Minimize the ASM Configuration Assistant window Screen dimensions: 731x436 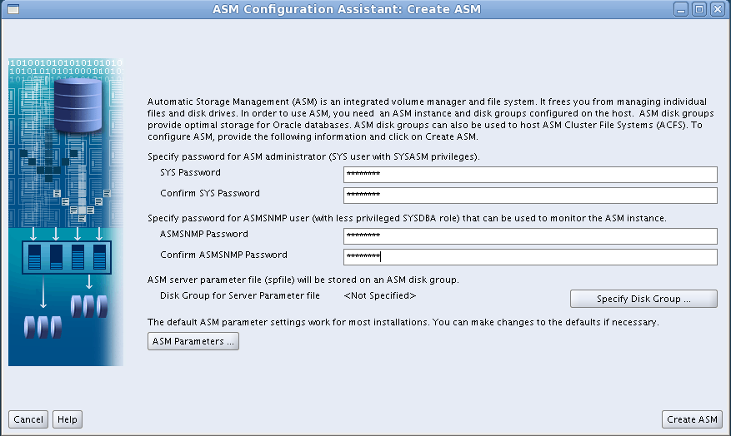[x=681, y=9]
